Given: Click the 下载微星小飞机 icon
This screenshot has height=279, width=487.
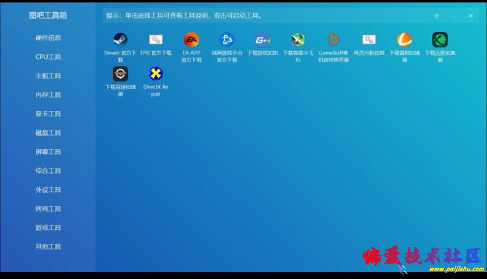Looking at the screenshot, I should tap(298, 40).
